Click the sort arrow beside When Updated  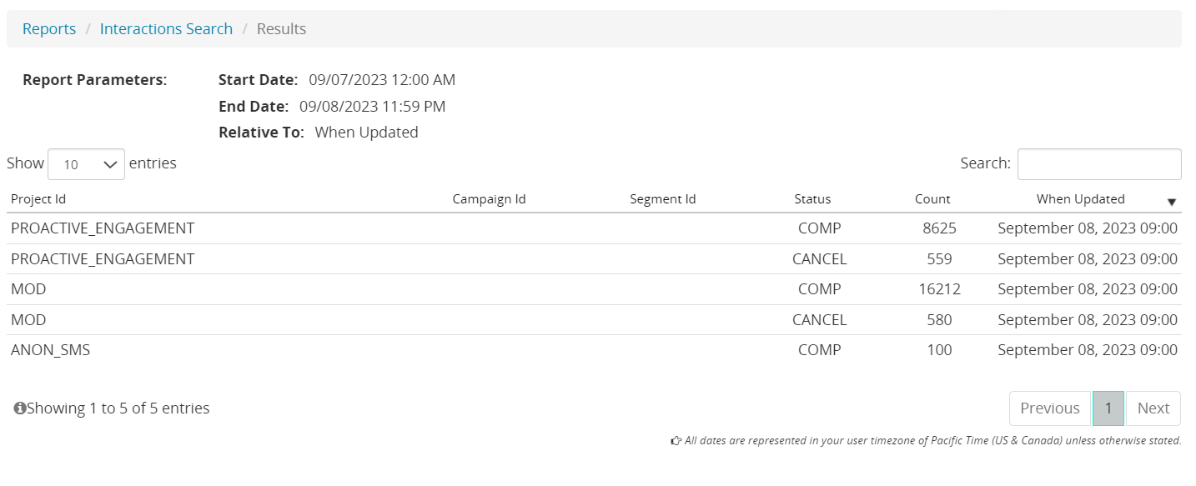1171,202
